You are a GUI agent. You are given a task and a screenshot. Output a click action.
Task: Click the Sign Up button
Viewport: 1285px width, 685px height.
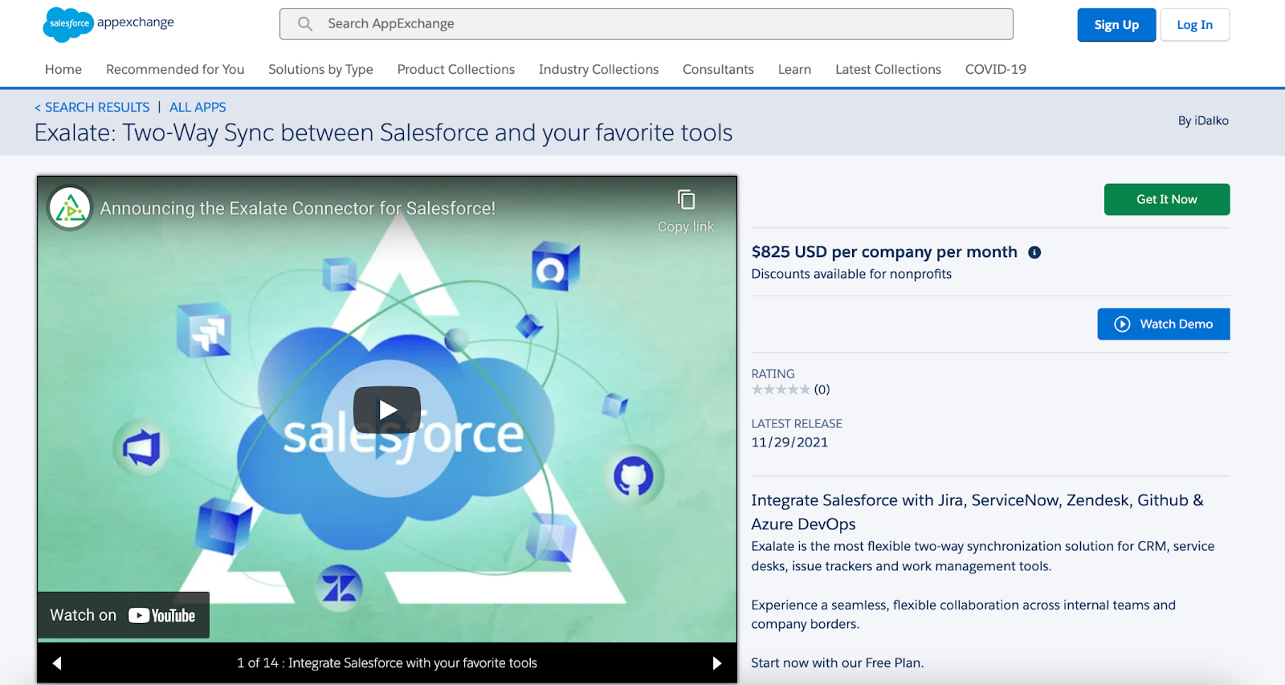point(1116,25)
